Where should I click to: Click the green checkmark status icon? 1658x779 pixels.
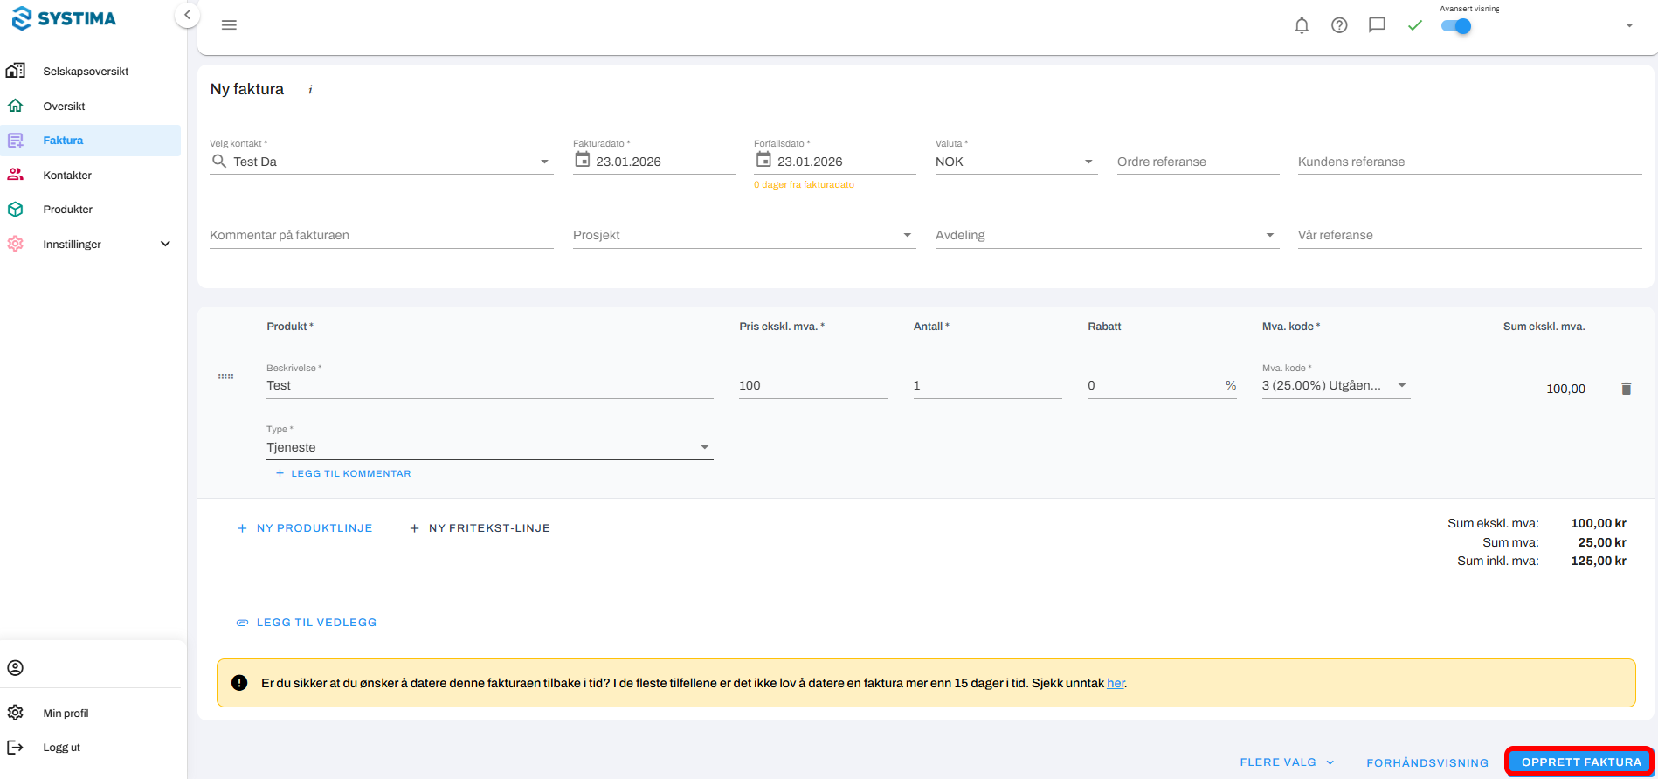1415,25
